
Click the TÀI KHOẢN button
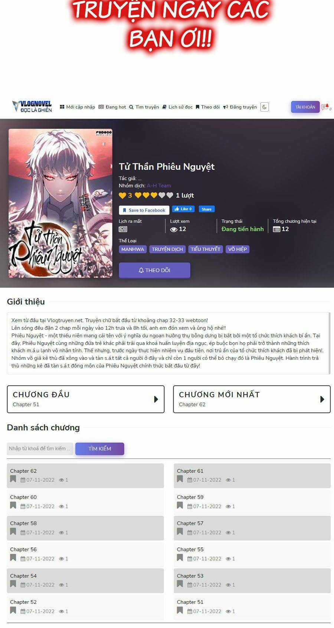point(305,107)
